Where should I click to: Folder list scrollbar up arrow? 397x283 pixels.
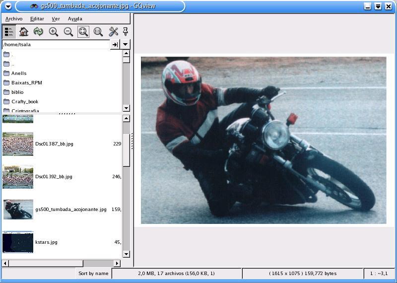[126, 54]
